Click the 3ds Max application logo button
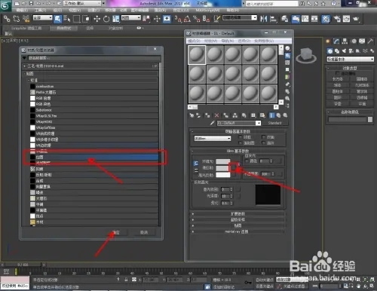Image resolution: width=377 pixels, height=291 pixels. pyautogui.click(x=5, y=5)
